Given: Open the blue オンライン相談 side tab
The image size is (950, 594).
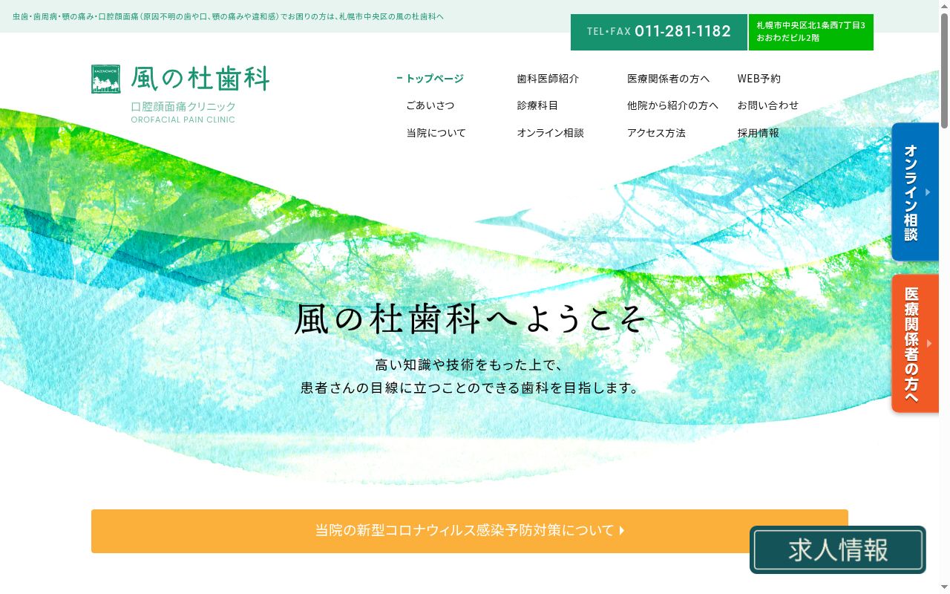Looking at the screenshot, I should pyautogui.click(x=915, y=192).
